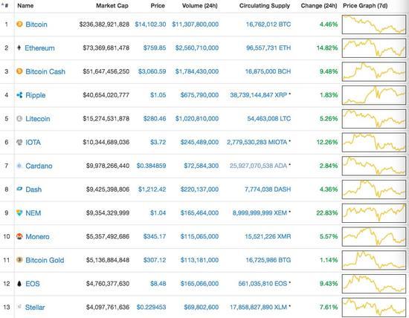Click the IOTA logo icon
This screenshot has width=409, height=318.
tap(19, 142)
